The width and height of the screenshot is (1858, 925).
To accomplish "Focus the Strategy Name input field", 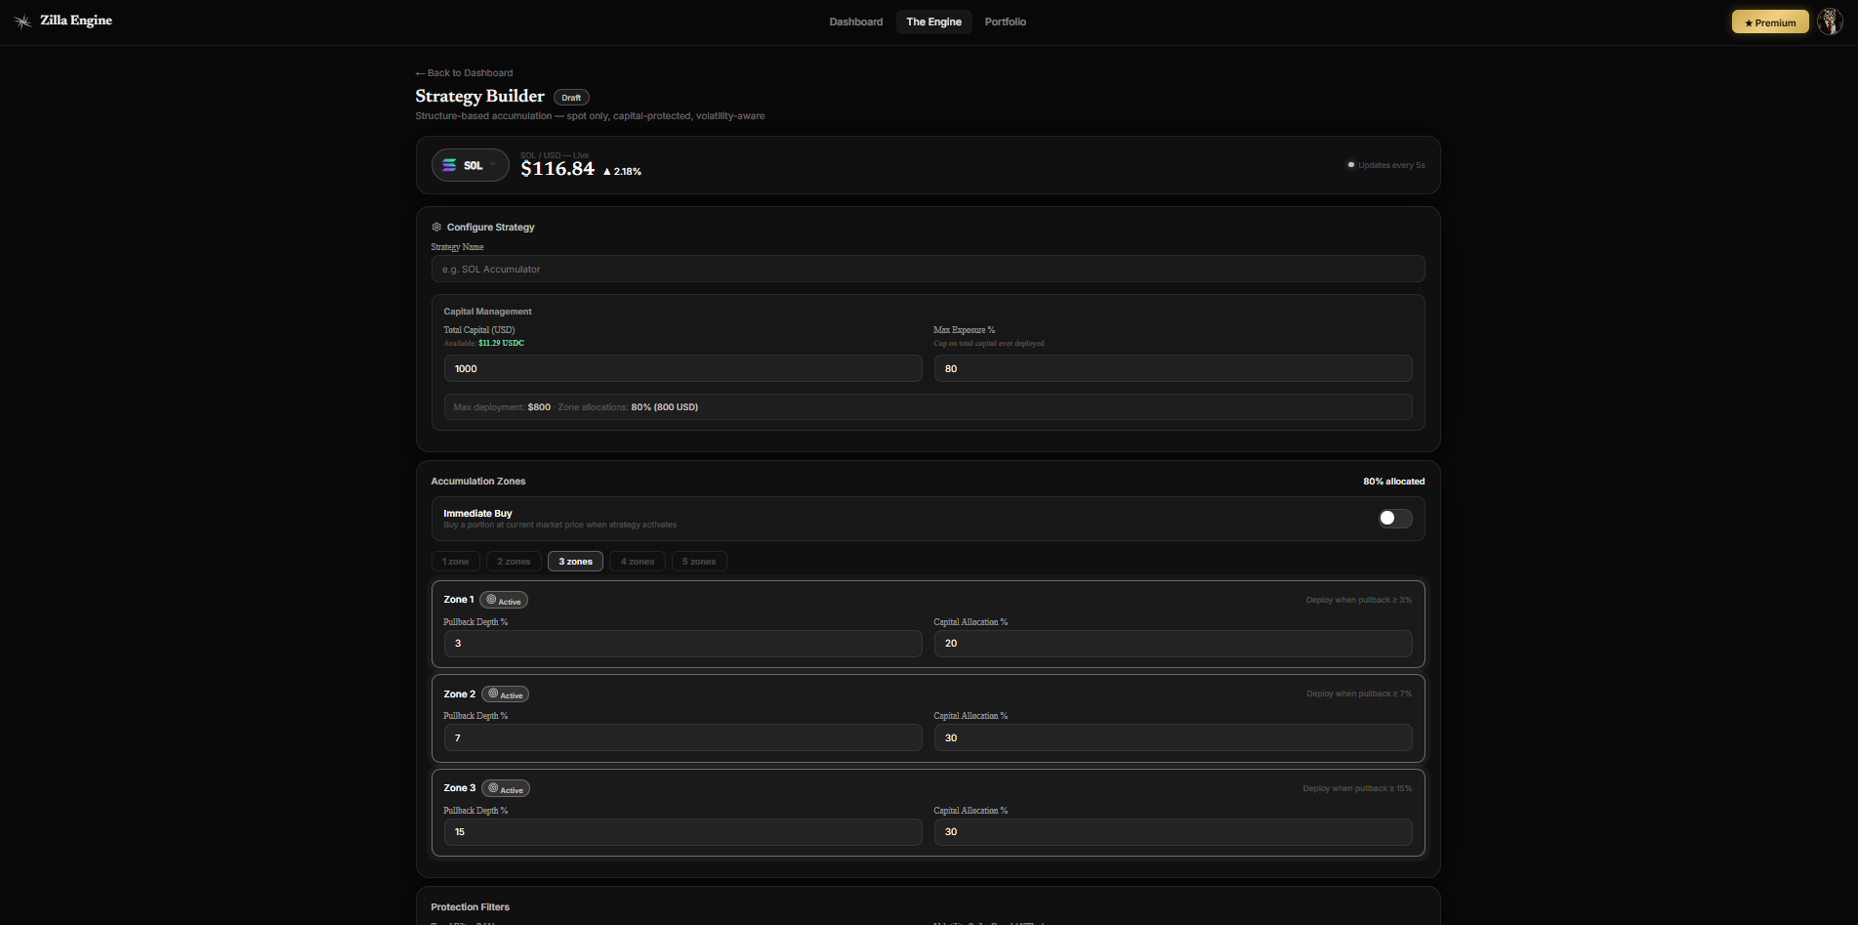I will click(928, 269).
